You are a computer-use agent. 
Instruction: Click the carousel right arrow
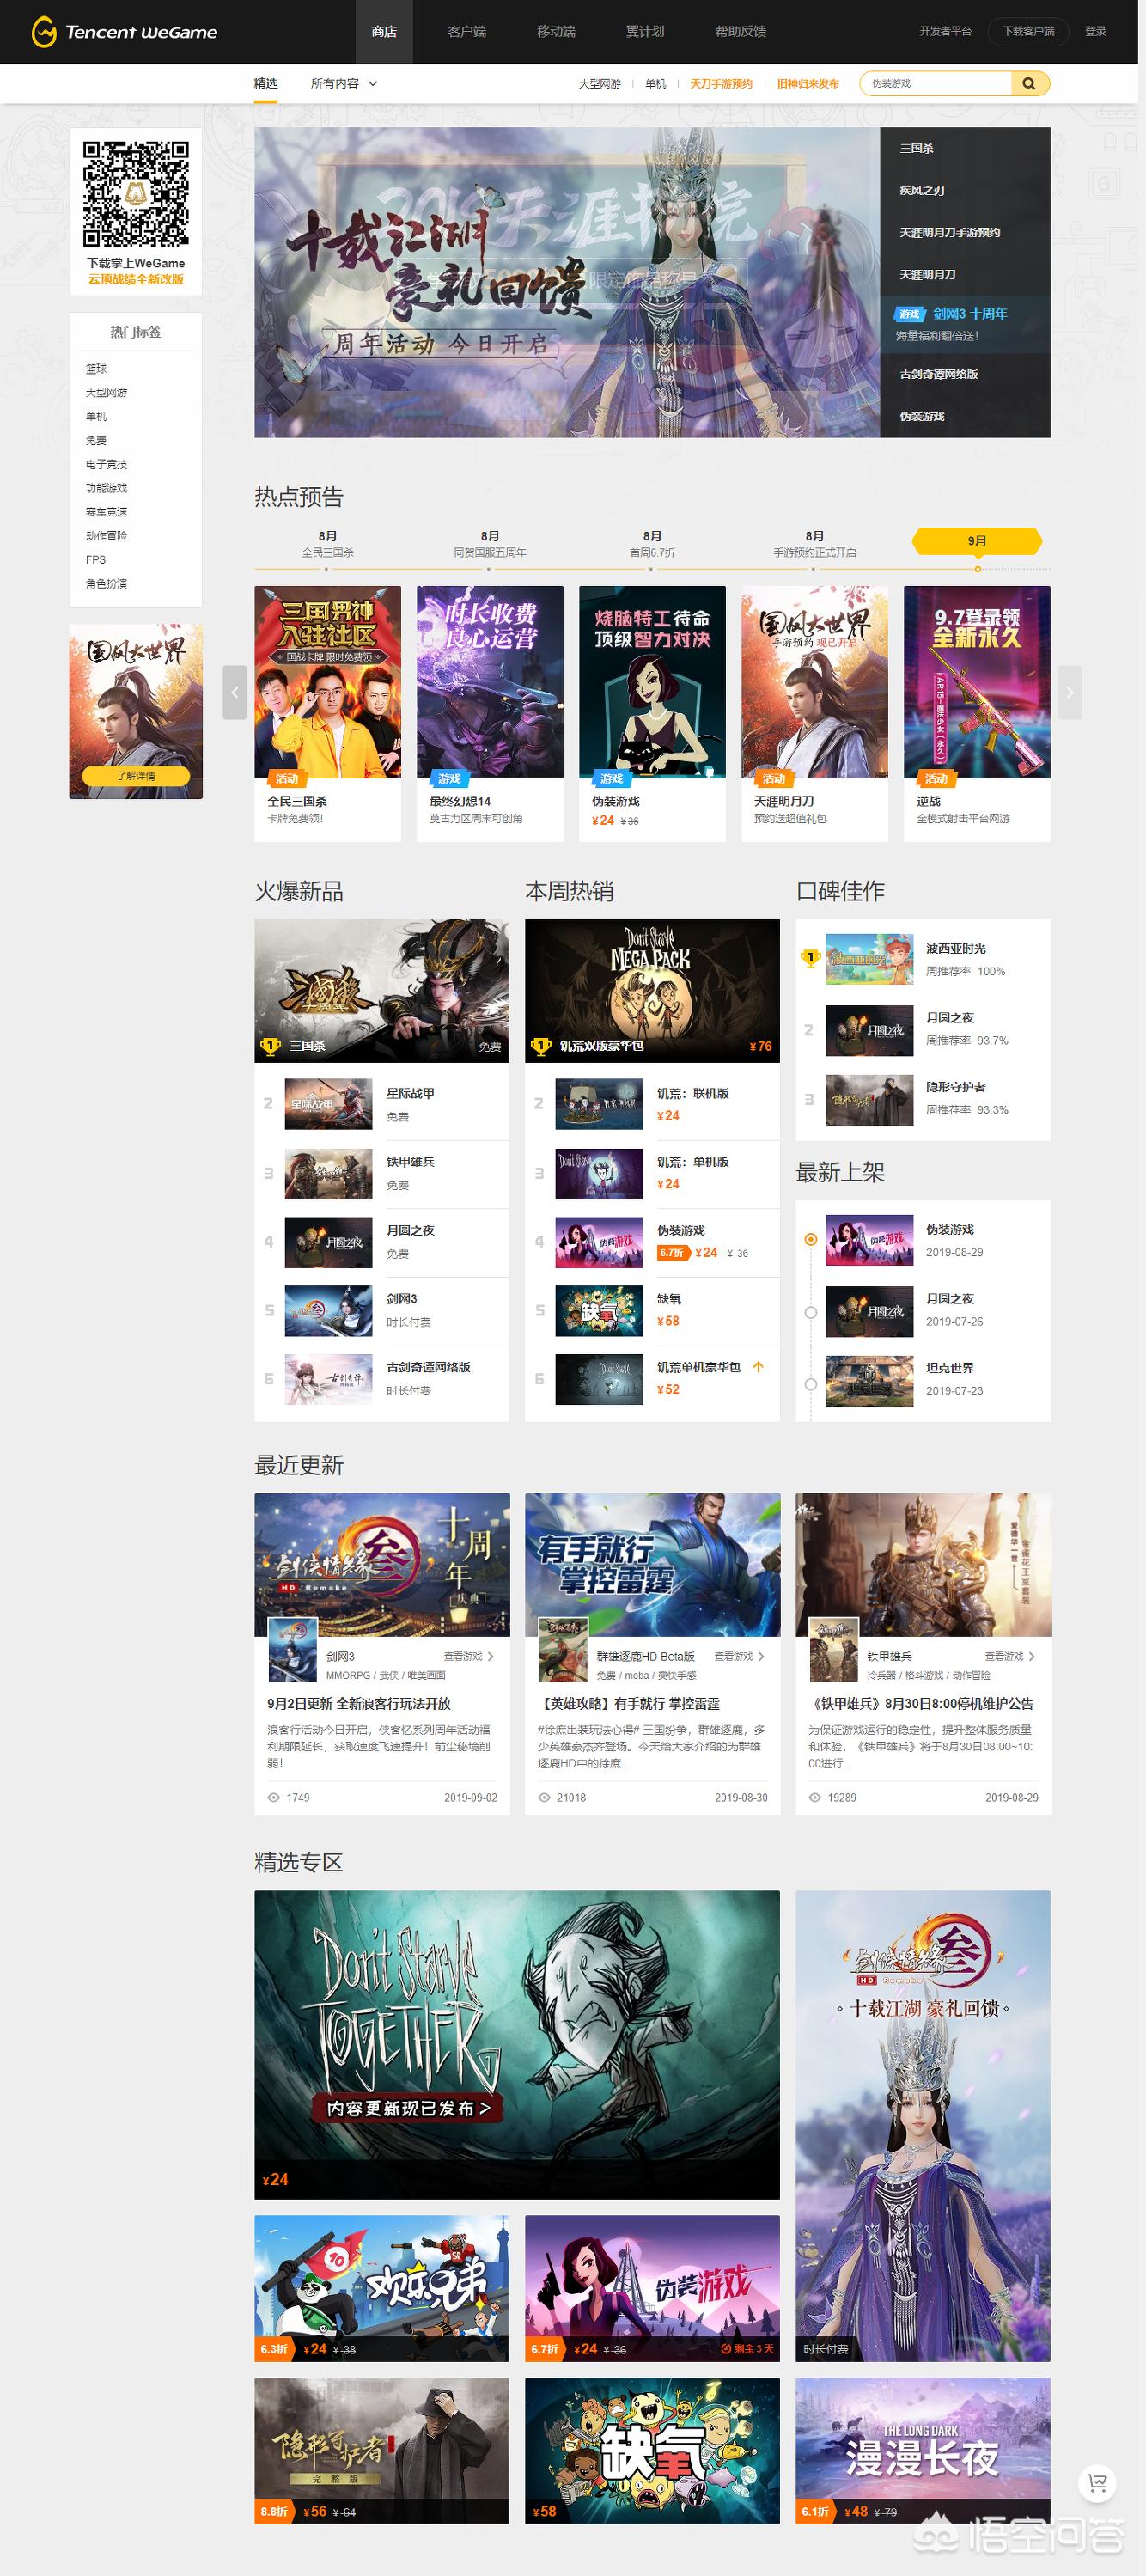(1069, 692)
